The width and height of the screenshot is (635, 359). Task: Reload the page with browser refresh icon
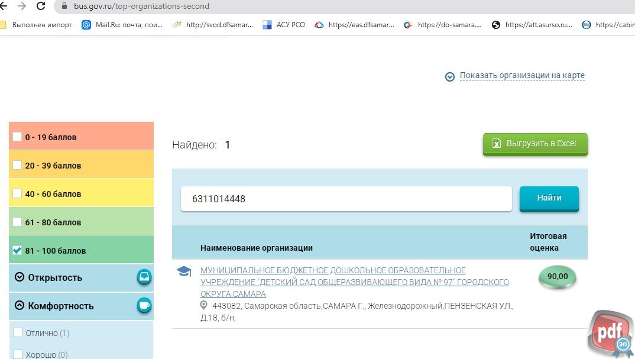pos(41,7)
